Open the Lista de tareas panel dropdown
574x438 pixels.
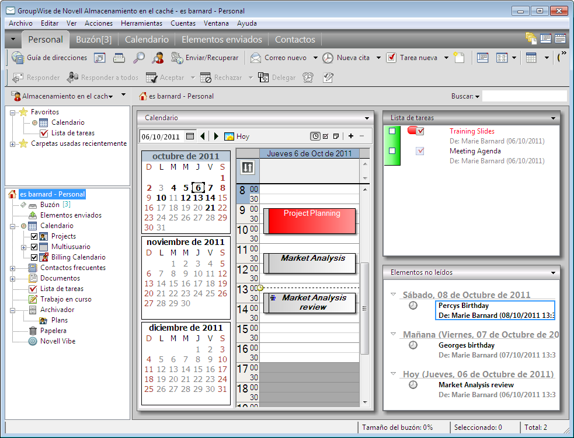(x=553, y=118)
